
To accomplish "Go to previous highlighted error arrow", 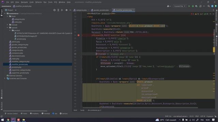I will pos(211,14).
